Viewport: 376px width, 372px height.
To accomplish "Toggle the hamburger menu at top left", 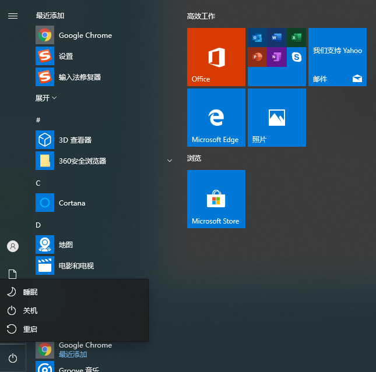I will (x=12, y=16).
